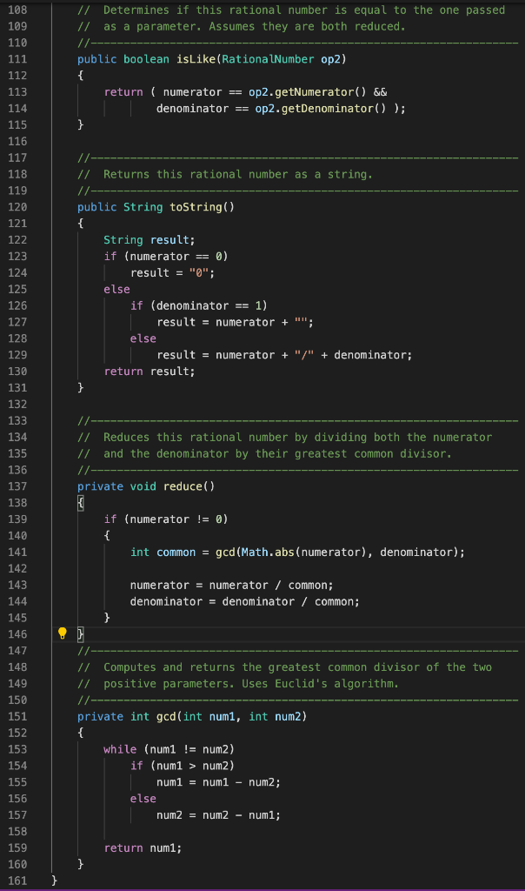Click 'num2 = num2 - num1;' statement
525x891 pixels.
[218, 815]
